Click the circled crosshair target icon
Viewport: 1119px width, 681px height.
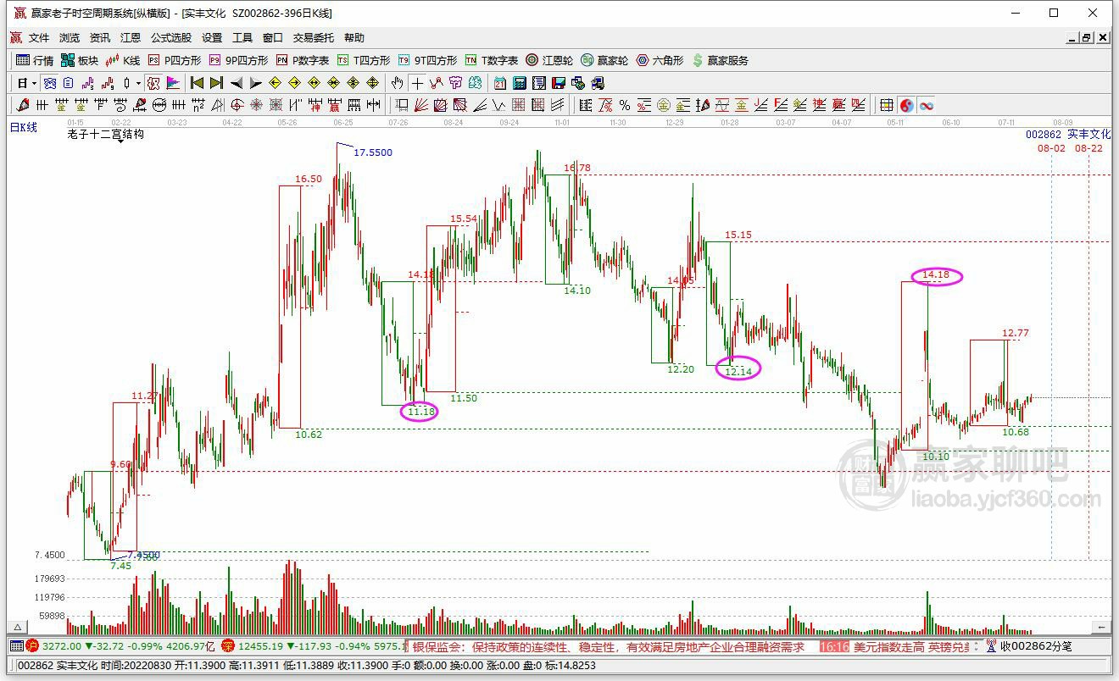pyautogui.click(x=237, y=105)
